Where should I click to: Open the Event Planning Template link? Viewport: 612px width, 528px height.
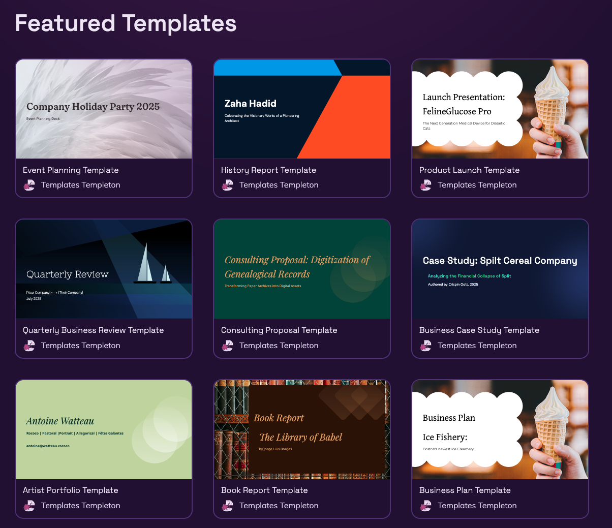click(70, 170)
